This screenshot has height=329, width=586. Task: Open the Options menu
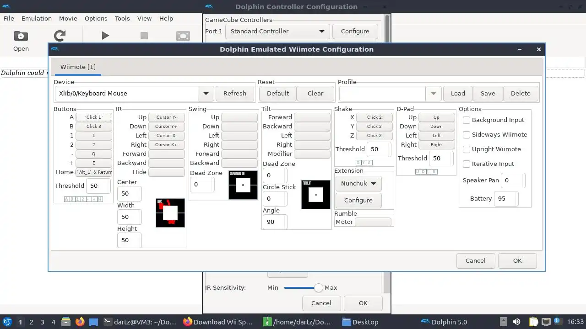(96, 18)
